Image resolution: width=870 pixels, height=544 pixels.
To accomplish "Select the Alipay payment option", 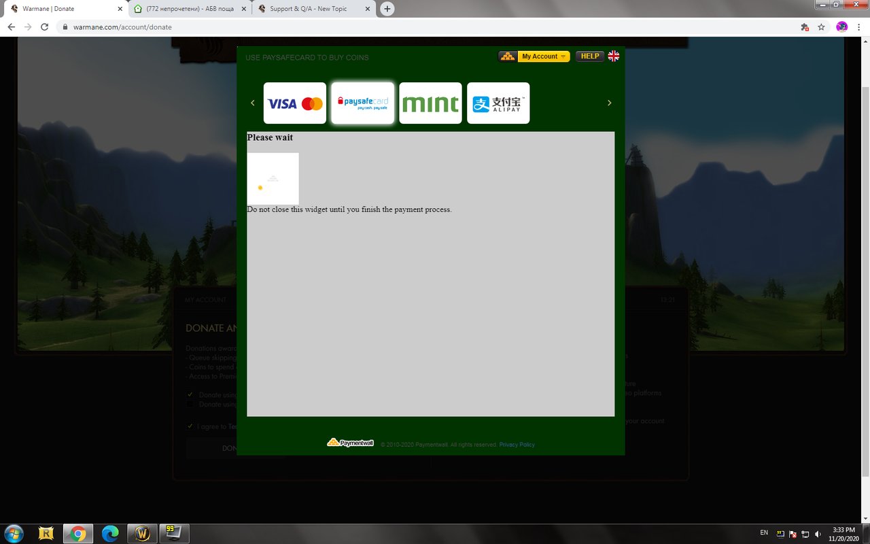I will pyautogui.click(x=498, y=103).
